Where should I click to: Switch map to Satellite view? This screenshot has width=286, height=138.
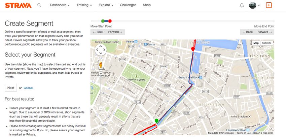point(266,43)
